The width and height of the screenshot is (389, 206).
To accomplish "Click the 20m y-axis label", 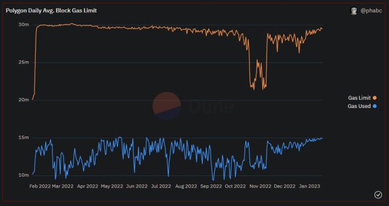I will 23,100.
